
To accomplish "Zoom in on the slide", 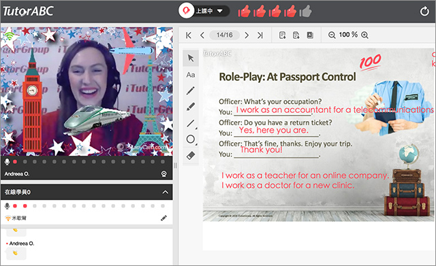I will click(364, 35).
